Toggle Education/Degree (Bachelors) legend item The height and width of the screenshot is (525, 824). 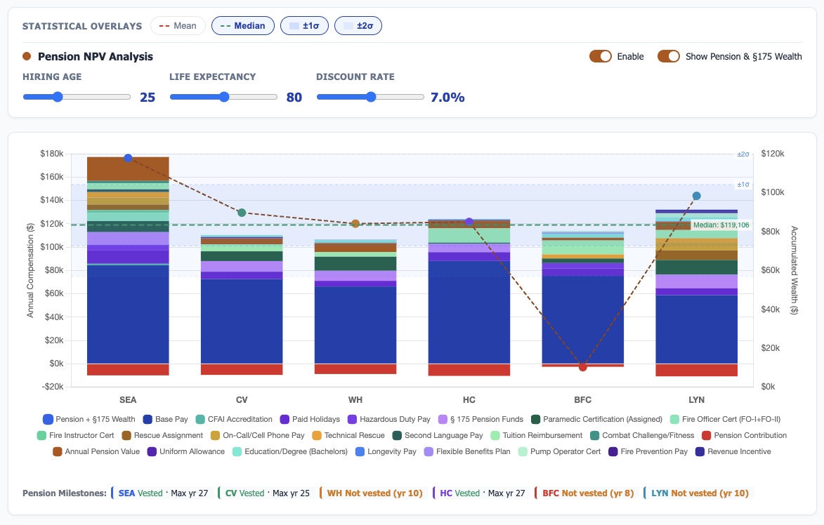[x=289, y=451]
